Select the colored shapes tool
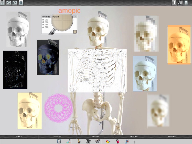 tap(108, 141)
